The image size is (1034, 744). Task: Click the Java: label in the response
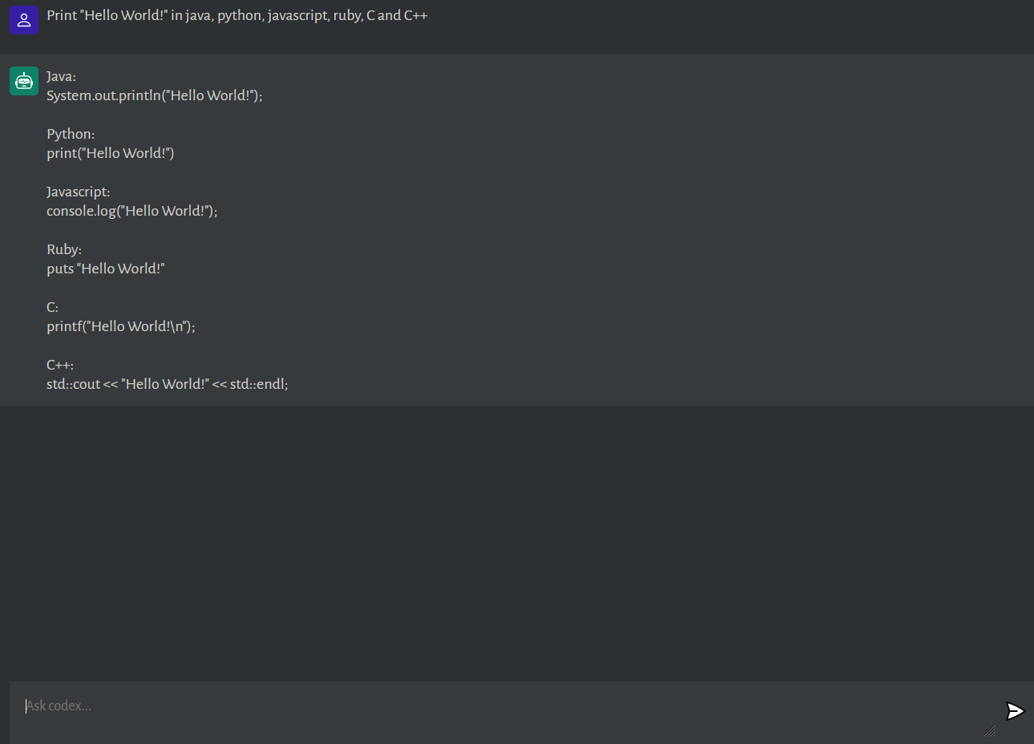pos(60,75)
